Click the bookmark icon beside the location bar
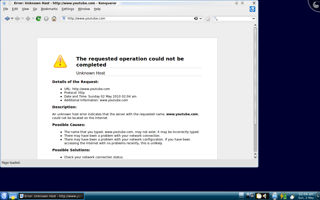Viewport: 320px width, 200px height. pyautogui.click(x=208, y=18)
